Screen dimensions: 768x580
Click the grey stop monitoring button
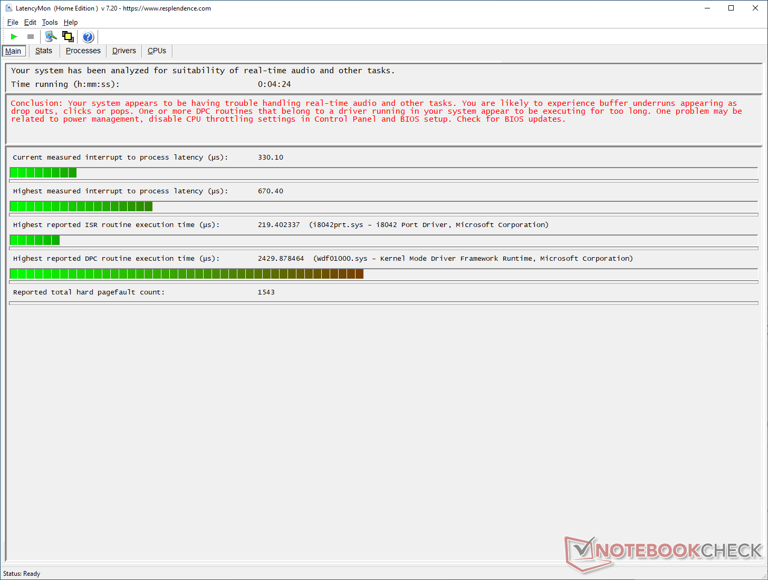pyautogui.click(x=31, y=36)
